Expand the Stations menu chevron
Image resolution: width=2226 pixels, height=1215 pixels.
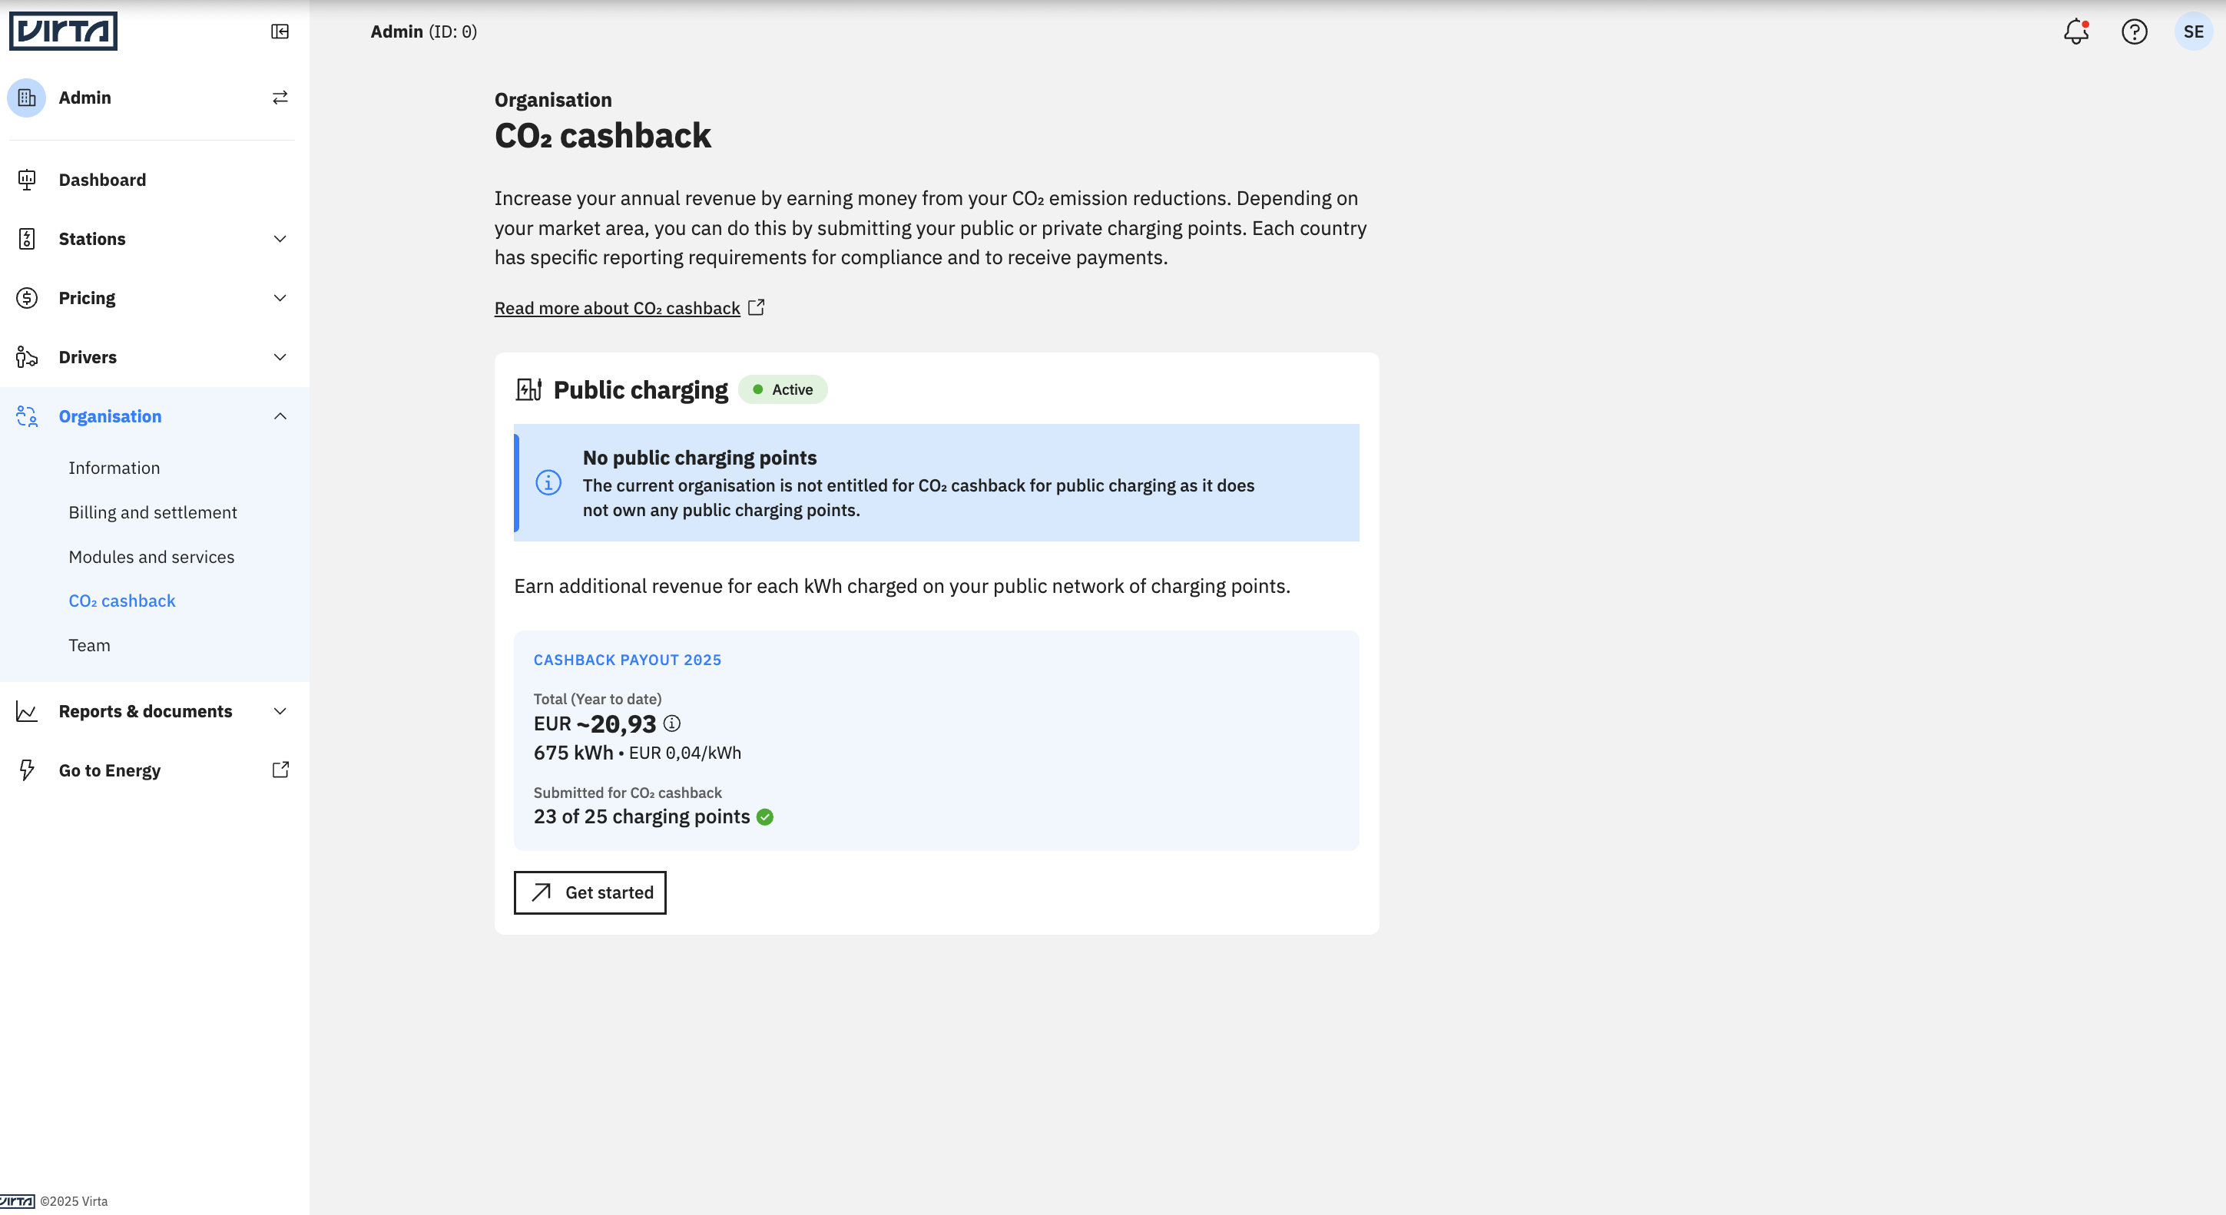(280, 239)
